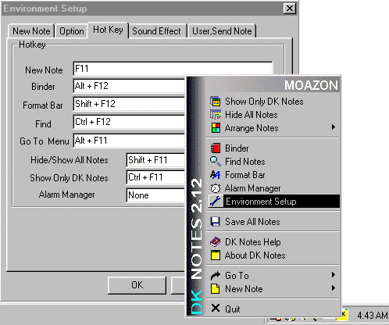This screenshot has height=325, width=389.
Task: Click the Hide All Notes menu icon
Action: point(216,115)
